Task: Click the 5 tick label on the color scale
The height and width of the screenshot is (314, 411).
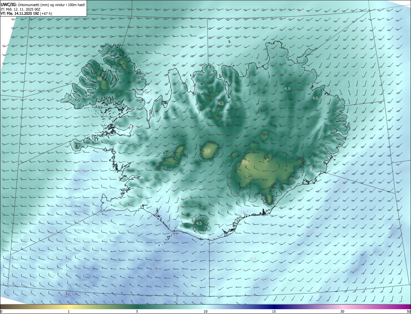Action: click(x=137, y=311)
